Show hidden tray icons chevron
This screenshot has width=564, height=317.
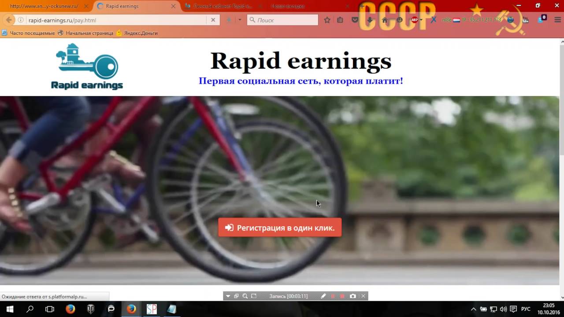(474, 309)
